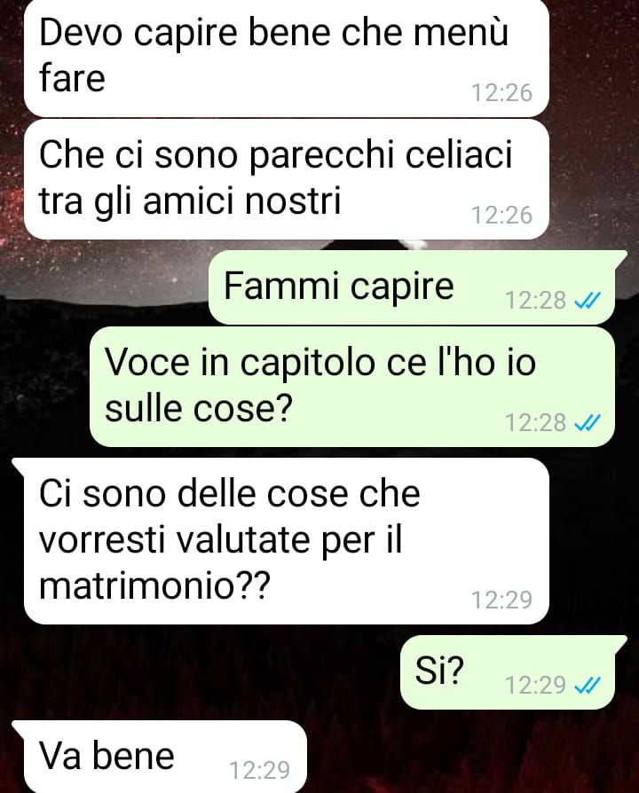Tap the 12:26 timestamp on the celiaci message

pyautogui.click(x=502, y=215)
